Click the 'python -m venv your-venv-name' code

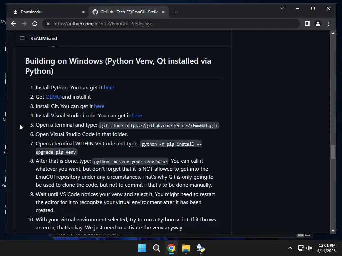tap(130, 162)
